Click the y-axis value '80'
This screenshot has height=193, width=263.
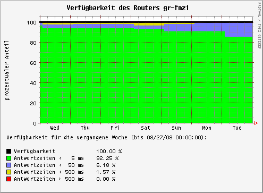[x=33, y=43]
